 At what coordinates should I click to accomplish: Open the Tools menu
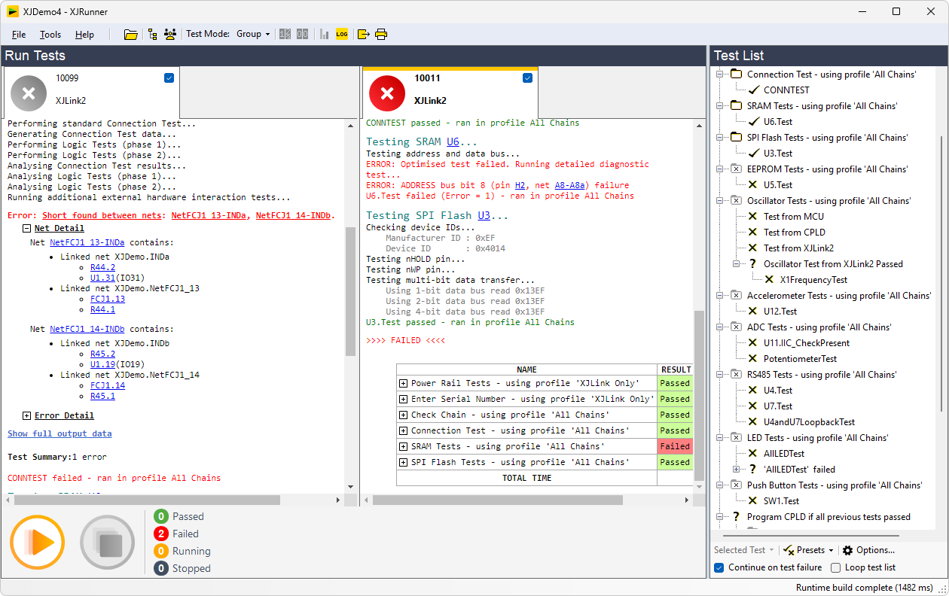pyautogui.click(x=50, y=35)
